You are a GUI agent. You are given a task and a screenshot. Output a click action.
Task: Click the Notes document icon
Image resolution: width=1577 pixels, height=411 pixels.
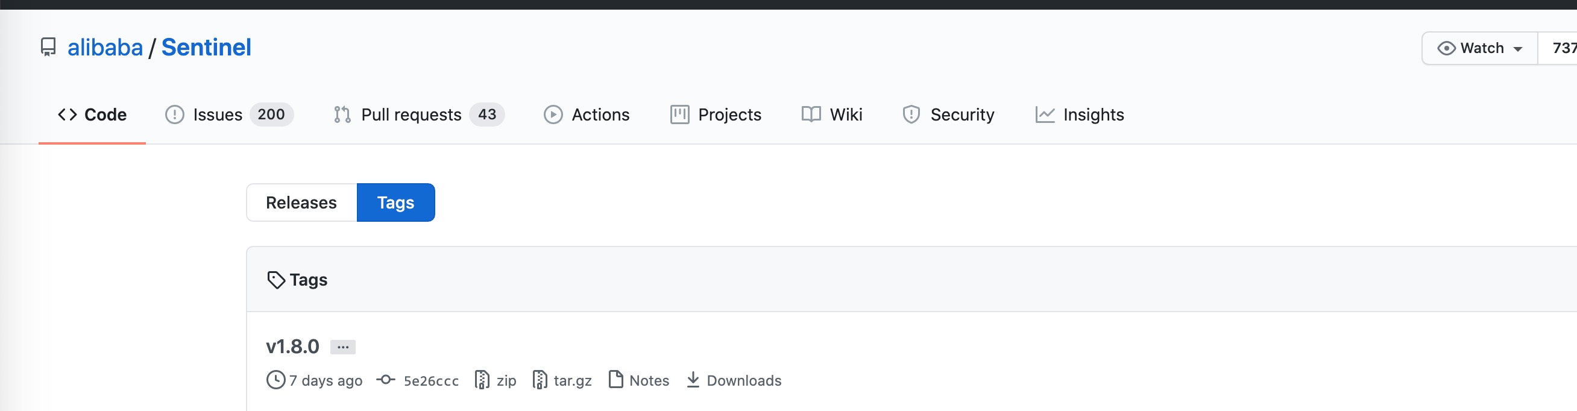[x=615, y=380]
